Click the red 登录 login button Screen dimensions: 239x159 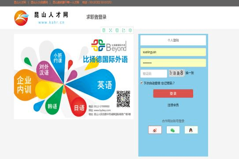tap(173, 94)
